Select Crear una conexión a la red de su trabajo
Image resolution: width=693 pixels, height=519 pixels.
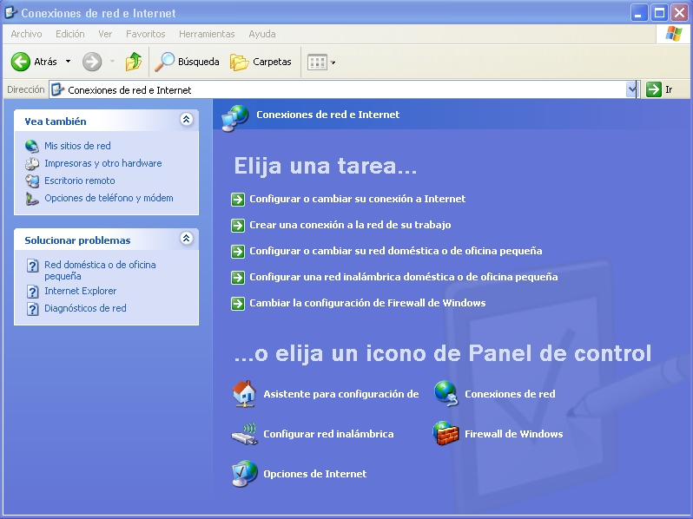pyautogui.click(x=350, y=225)
